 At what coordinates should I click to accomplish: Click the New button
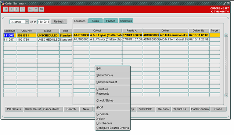(x=86, y=109)
